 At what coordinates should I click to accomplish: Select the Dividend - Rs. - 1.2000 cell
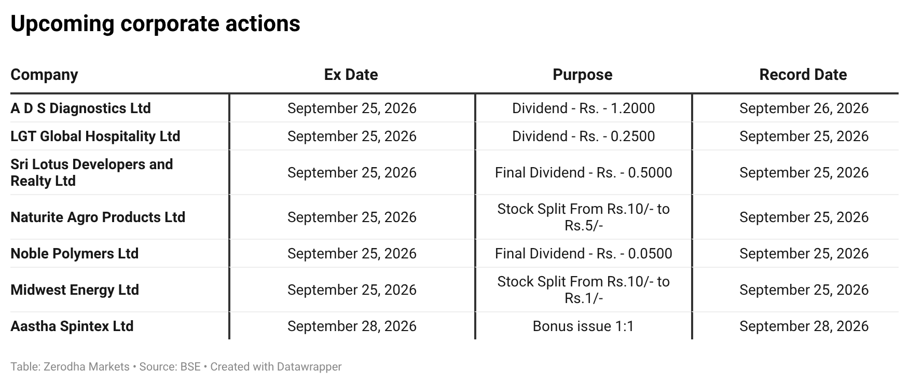click(583, 108)
